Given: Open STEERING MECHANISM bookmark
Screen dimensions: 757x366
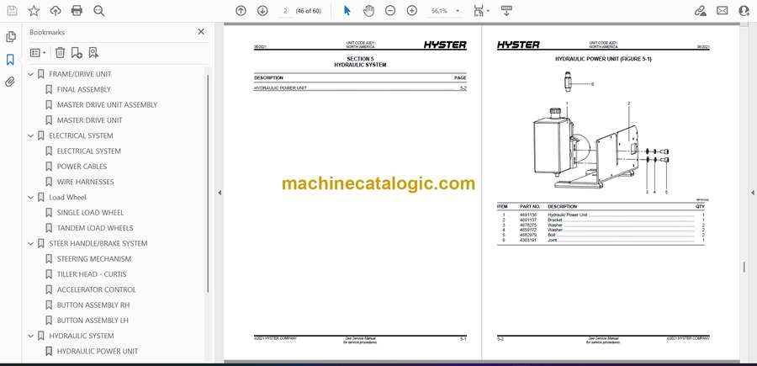Looking at the screenshot, I should pos(94,259).
